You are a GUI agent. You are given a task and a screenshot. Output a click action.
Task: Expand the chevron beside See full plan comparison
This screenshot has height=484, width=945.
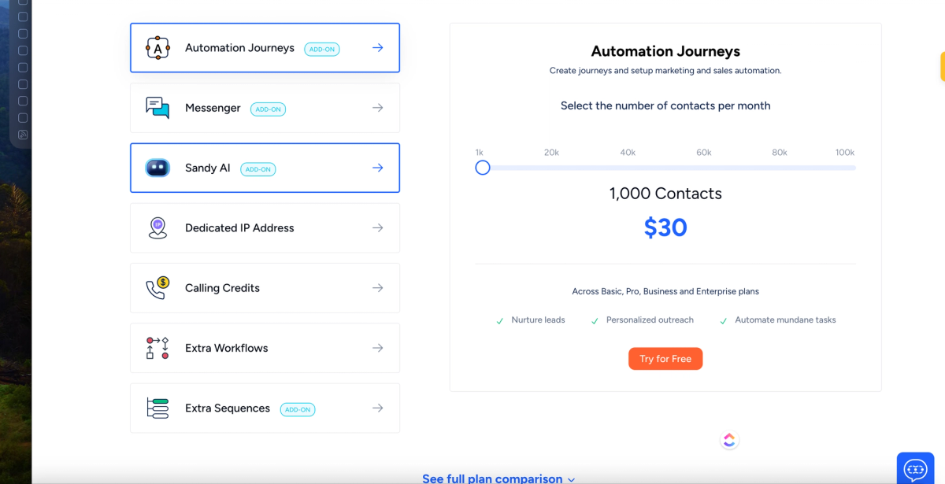pyautogui.click(x=572, y=479)
